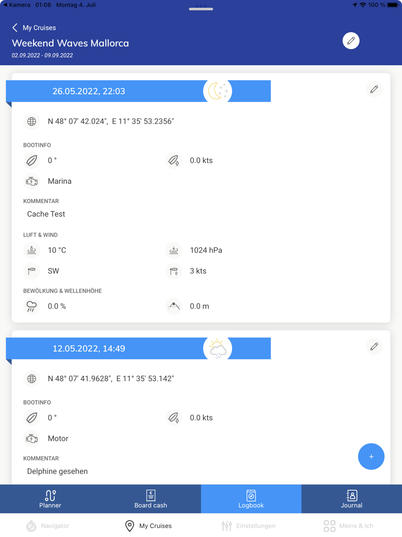Select the Logbook tab
The width and height of the screenshot is (402, 537).
pos(251,499)
